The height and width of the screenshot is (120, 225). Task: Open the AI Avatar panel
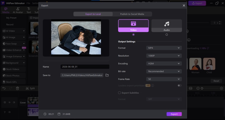pyautogui.click(x=18, y=10)
